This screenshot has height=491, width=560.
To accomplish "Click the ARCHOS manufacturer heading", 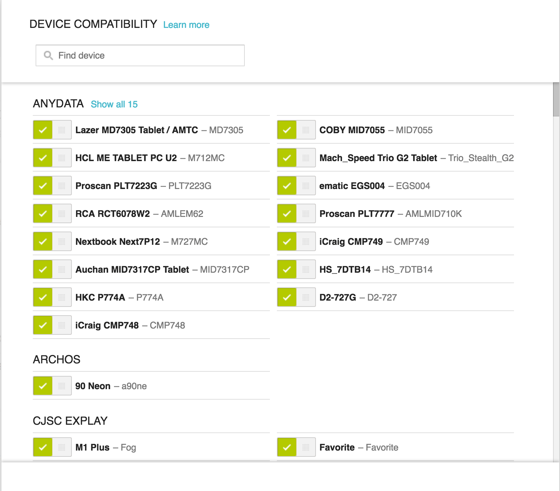I will pos(56,360).
